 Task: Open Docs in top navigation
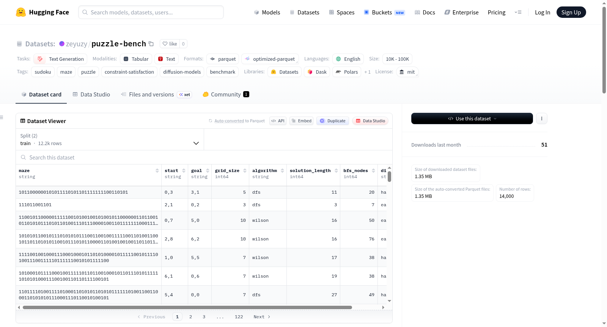coord(425,12)
